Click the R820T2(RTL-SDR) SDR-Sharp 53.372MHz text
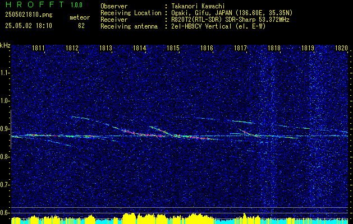This screenshot has height=224, width=353. coord(230,20)
